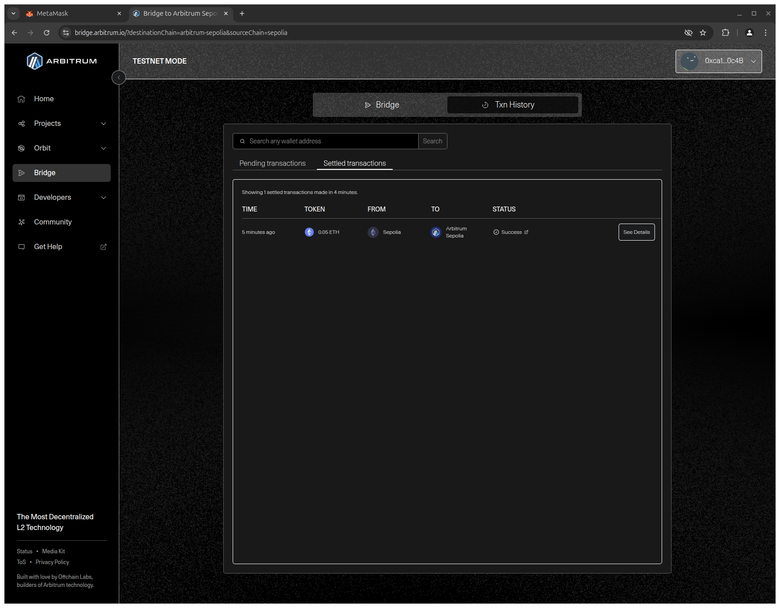780x608 pixels.
Task: Open the Projects sidebar item
Action: (61, 124)
